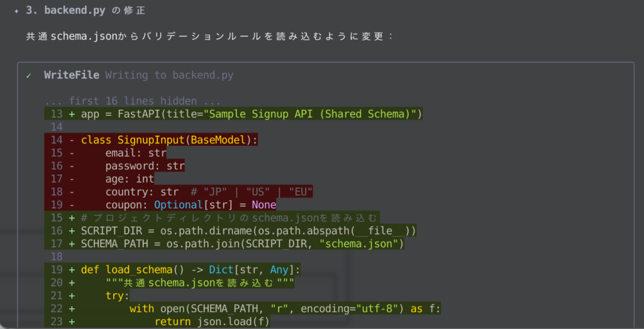Click the "return json.load(f)" line
Viewport: 644px width, 329px height.
pyautogui.click(x=212, y=321)
